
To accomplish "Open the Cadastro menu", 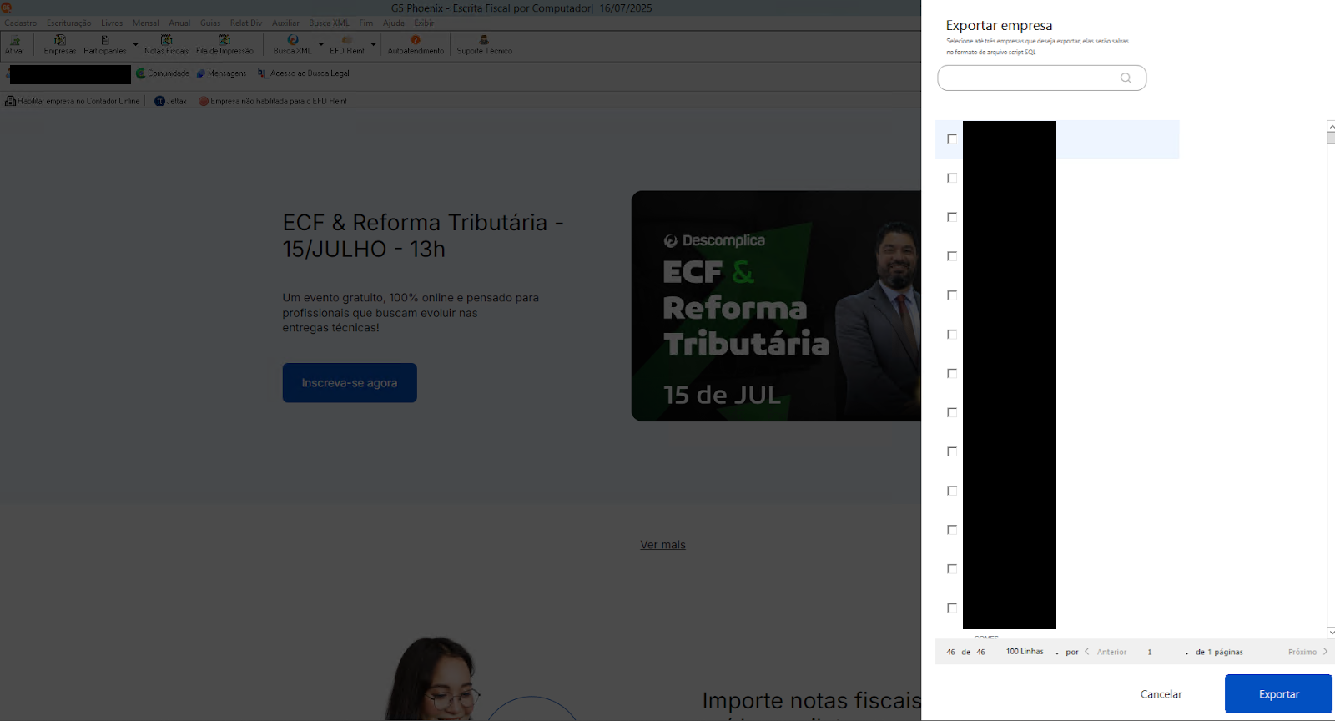I will [x=21, y=23].
